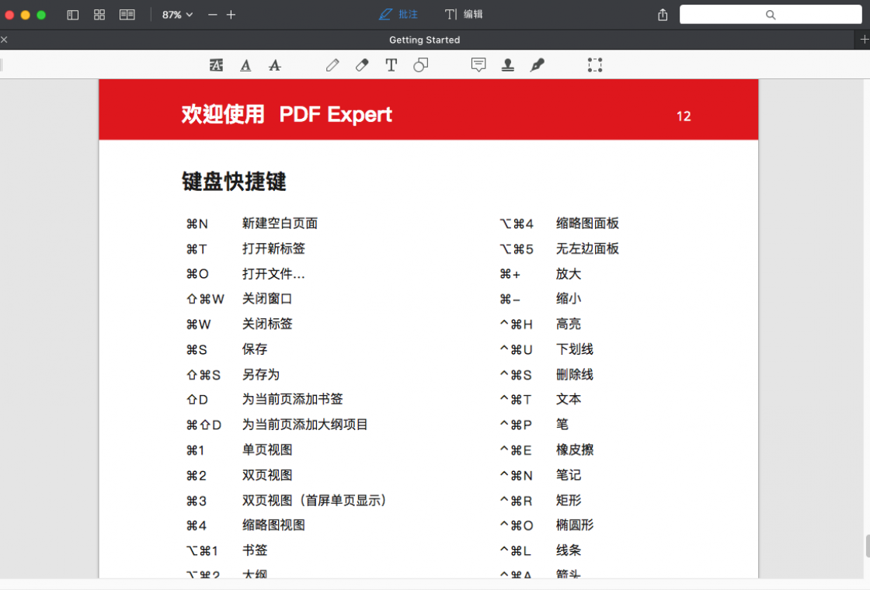
Task: Click the text 下划线
Action: click(x=575, y=349)
